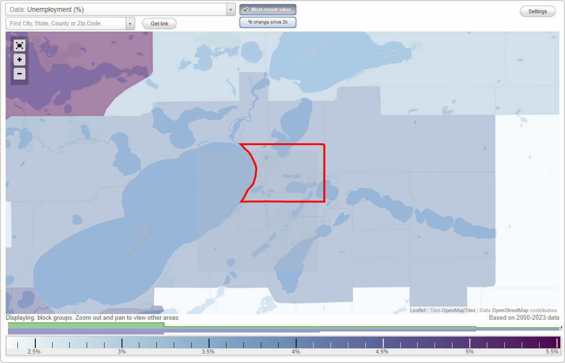Click the 5.5% mark on legend scale
The width and height of the screenshot is (565, 363).
[552, 351]
